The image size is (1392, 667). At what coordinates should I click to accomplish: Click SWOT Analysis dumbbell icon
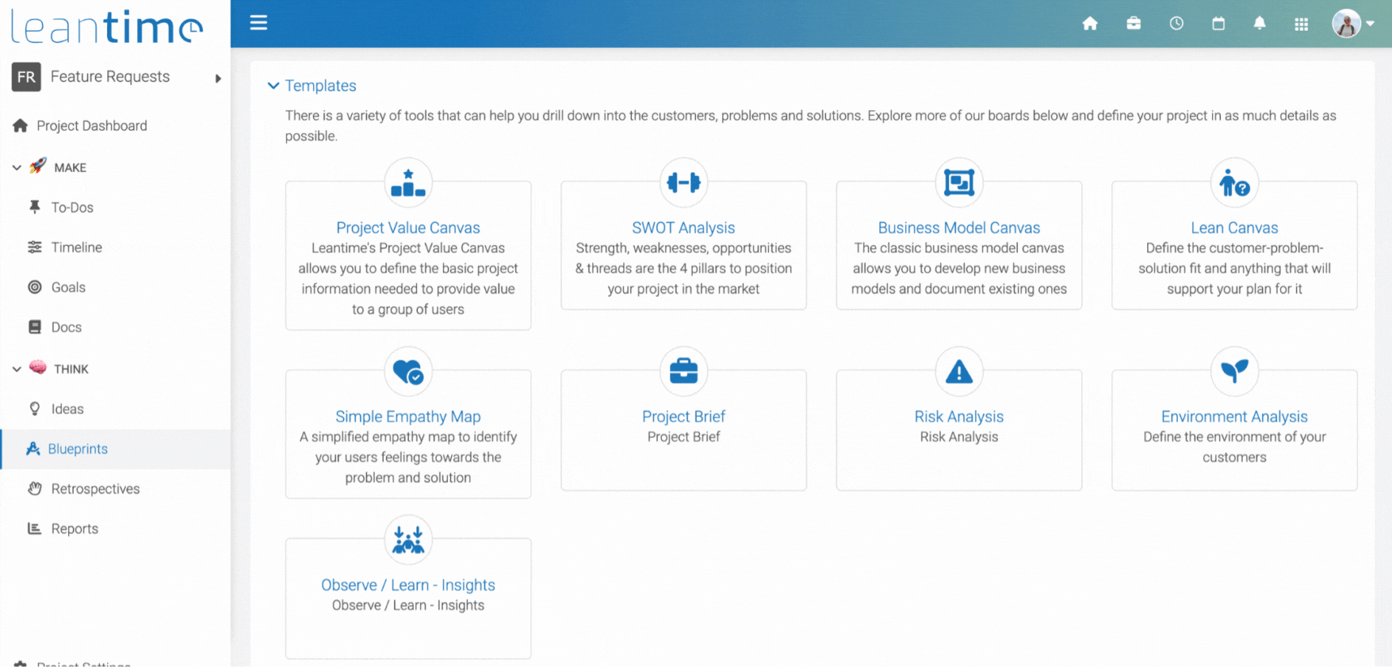pyautogui.click(x=683, y=183)
